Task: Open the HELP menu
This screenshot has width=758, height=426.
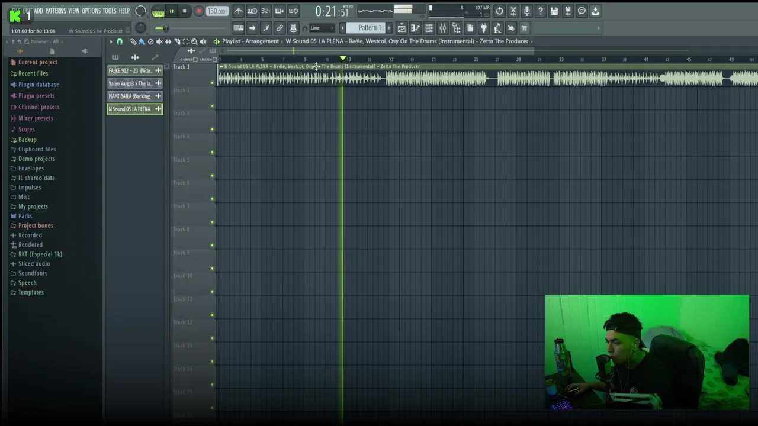Action: (x=124, y=11)
